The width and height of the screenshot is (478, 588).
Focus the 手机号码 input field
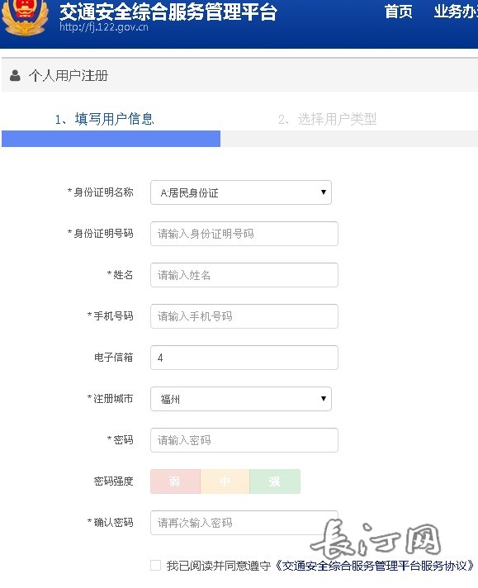[x=244, y=316]
